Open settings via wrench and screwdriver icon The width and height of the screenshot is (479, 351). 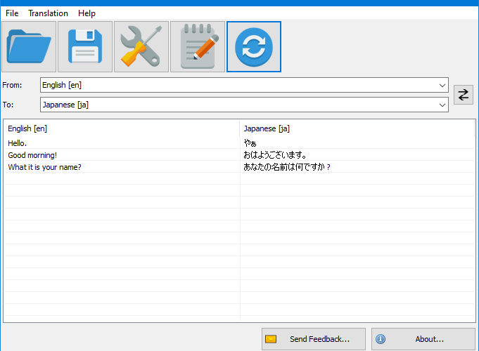pyautogui.click(x=141, y=46)
